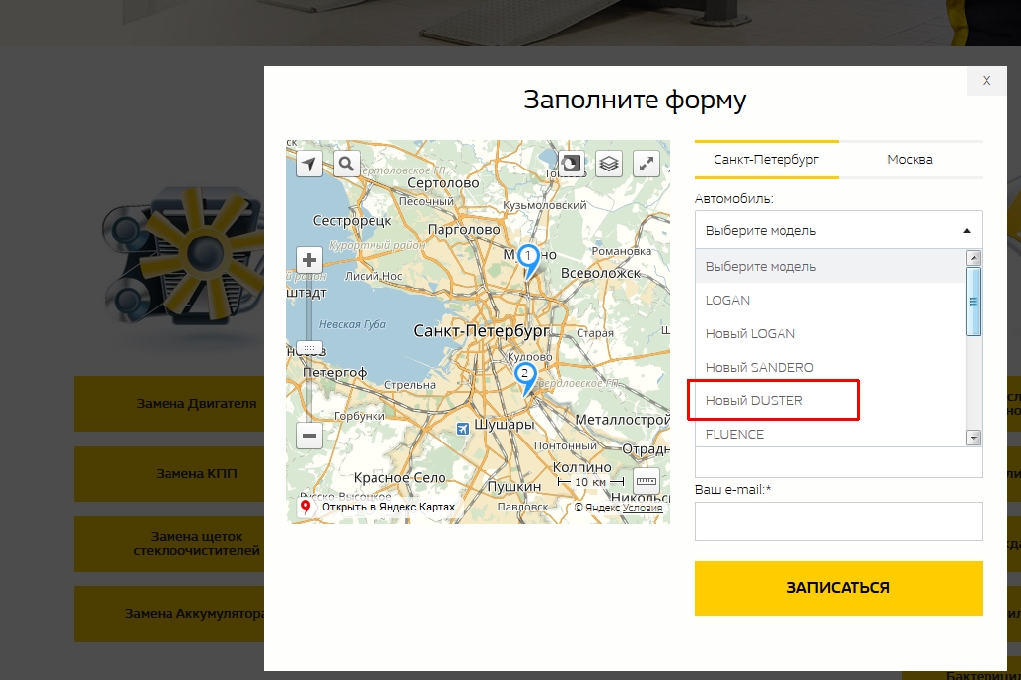Choose "Новый SANDERO" in the model list
Screen dimensions: 1021x680
click(x=759, y=368)
